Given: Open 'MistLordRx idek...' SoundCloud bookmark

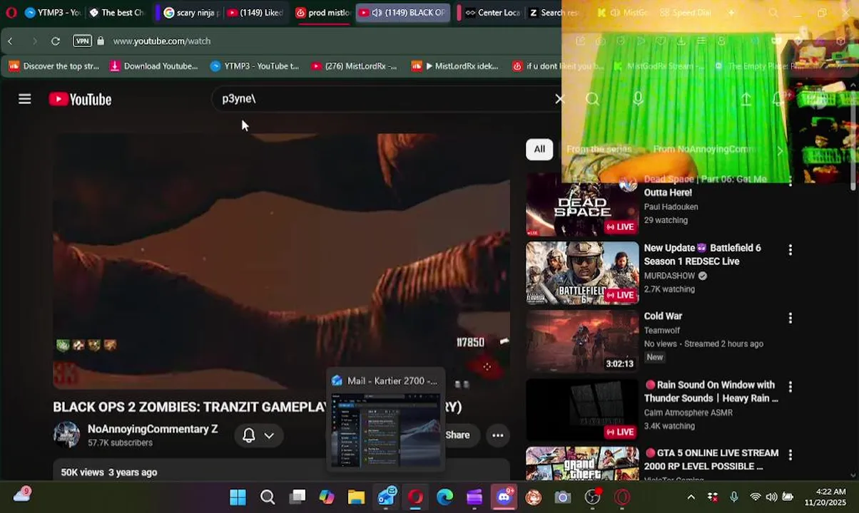Looking at the screenshot, I should coord(455,66).
